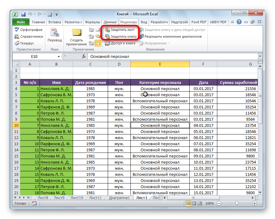Viewport: 275px width, 219px height.
Task: Switch to the Формулы ribbon tab
Action: 92,22
